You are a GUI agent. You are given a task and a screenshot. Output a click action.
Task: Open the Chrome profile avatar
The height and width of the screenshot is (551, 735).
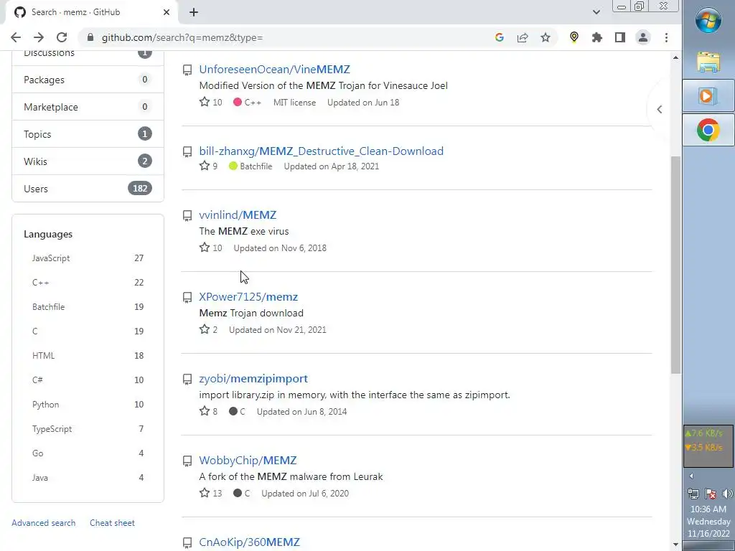point(642,37)
